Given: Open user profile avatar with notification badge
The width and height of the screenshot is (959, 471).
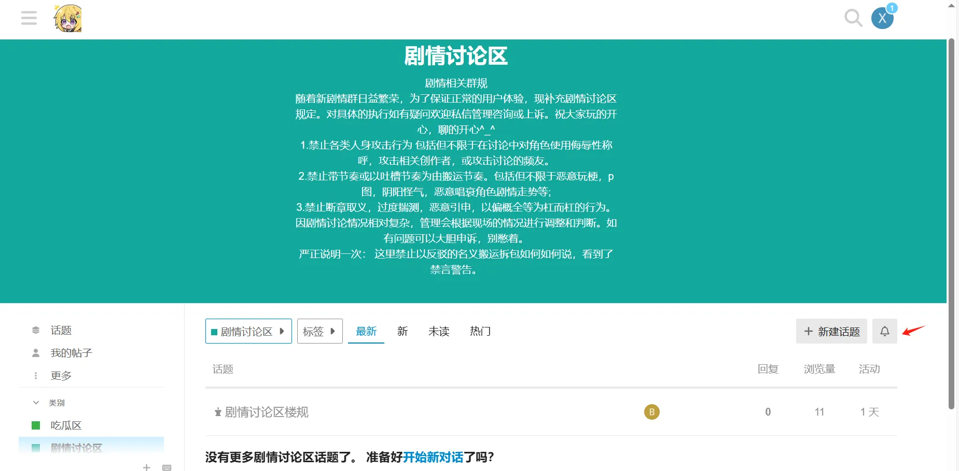Looking at the screenshot, I should tap(882, 19).
